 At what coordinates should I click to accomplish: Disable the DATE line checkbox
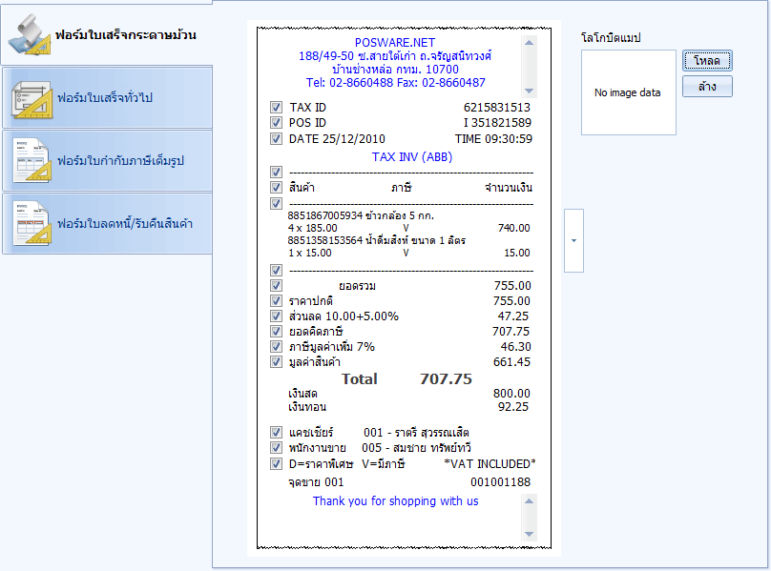point(276,139)
